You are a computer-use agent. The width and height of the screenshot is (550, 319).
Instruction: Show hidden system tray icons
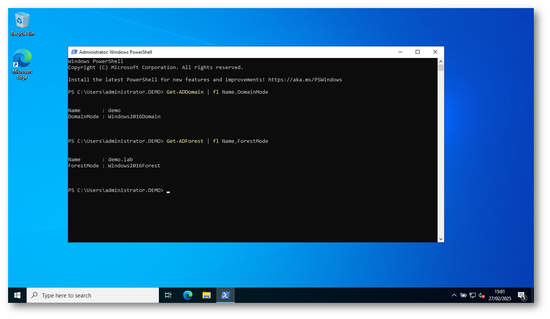(x=454, y=295)
